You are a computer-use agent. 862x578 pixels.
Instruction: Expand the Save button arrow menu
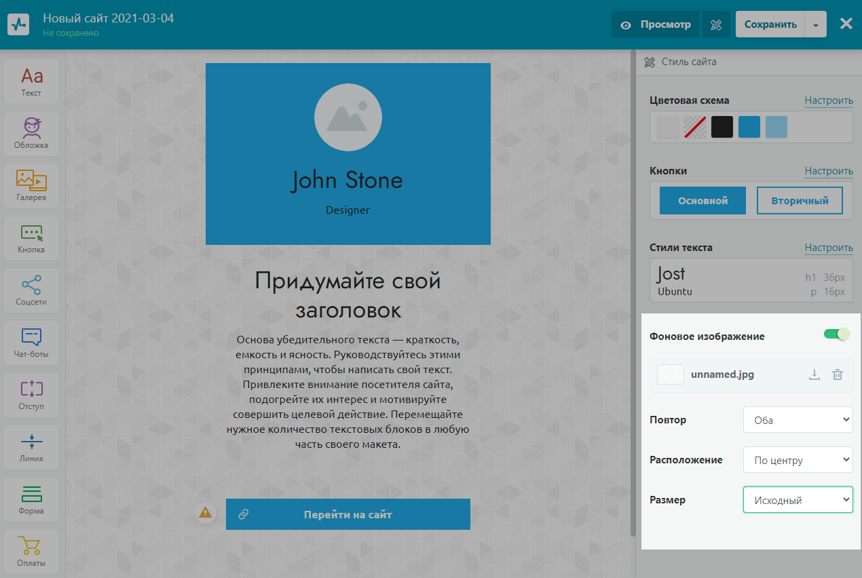point(816,24)
